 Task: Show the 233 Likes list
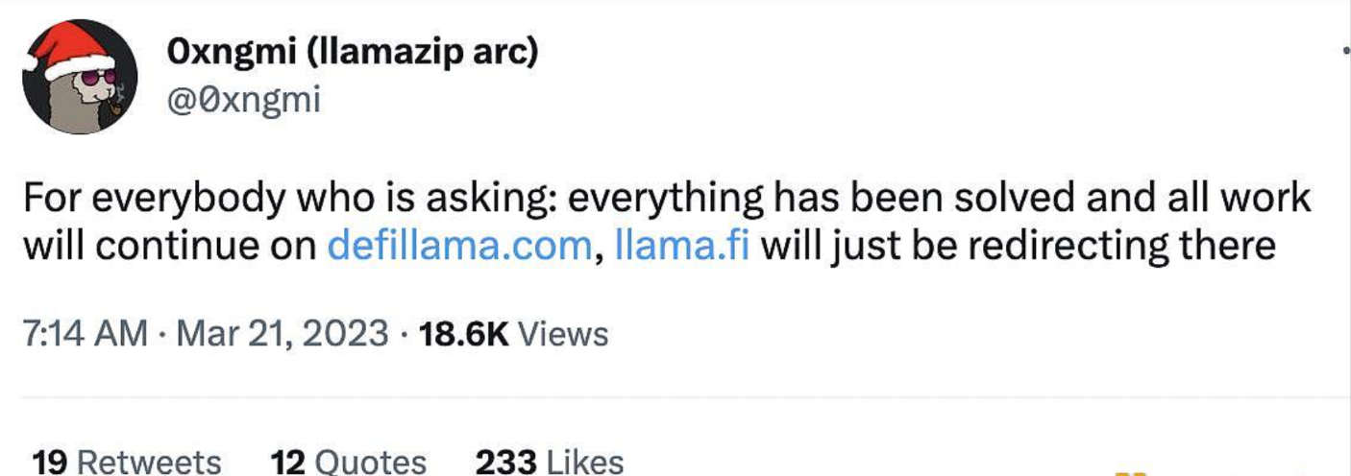tap(550, 462)
